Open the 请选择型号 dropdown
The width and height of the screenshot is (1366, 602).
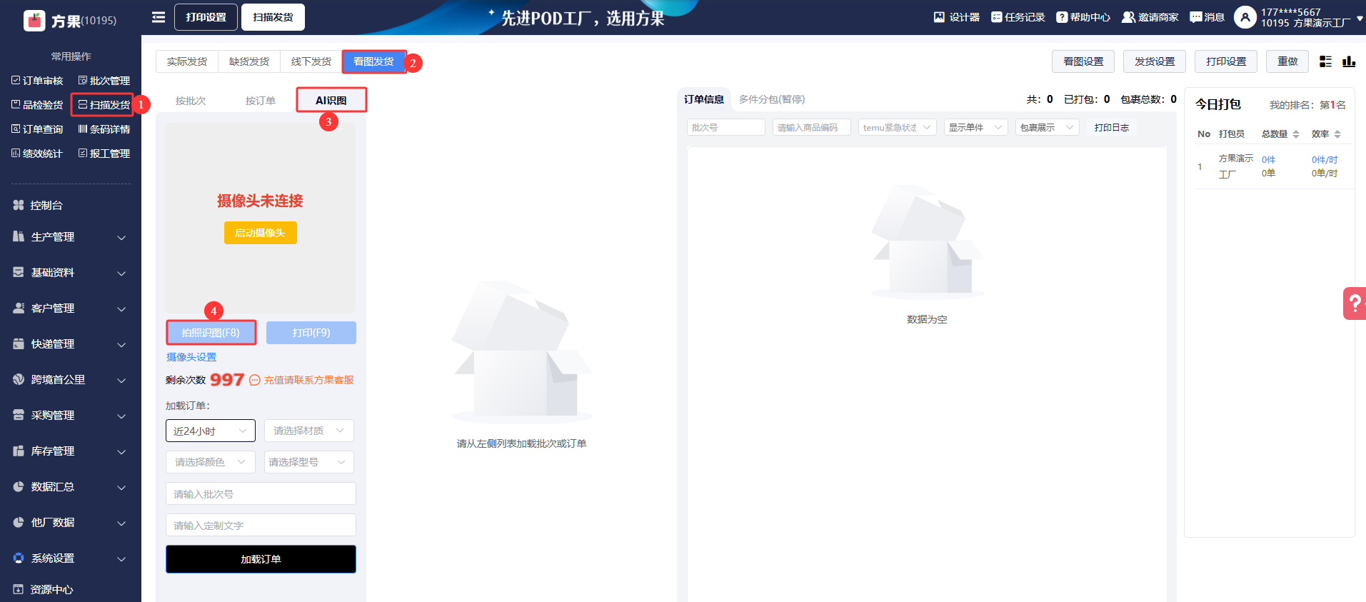pos(309,462)
